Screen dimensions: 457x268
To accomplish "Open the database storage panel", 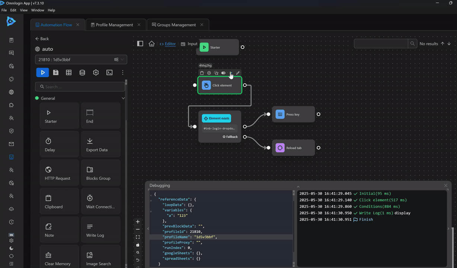I will [82, 72].
